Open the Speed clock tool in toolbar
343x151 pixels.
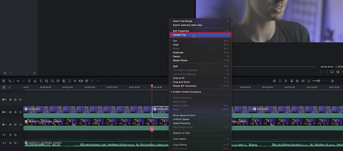52,81
